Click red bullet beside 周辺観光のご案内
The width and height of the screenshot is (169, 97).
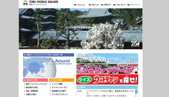point(50,91)
